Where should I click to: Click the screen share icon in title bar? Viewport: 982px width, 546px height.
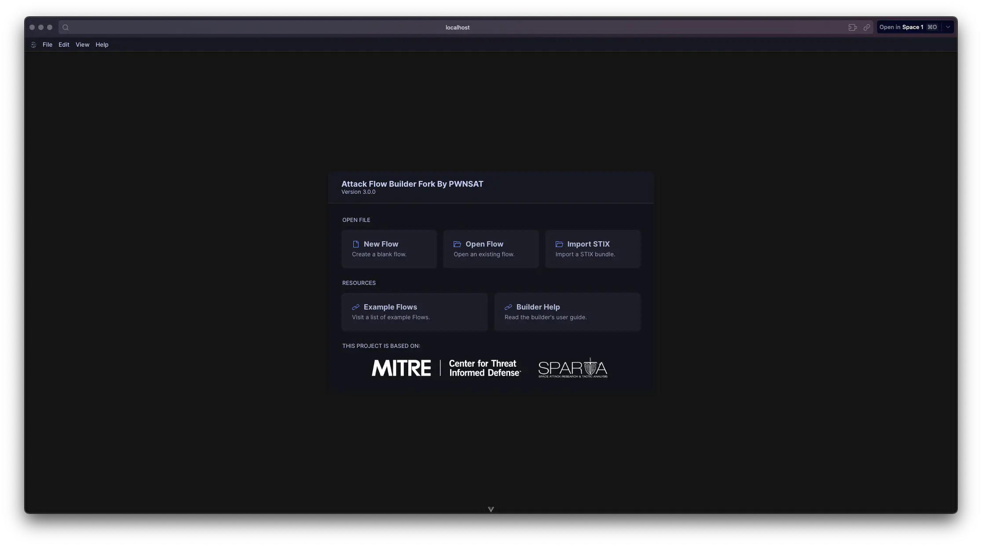(853, 27)
